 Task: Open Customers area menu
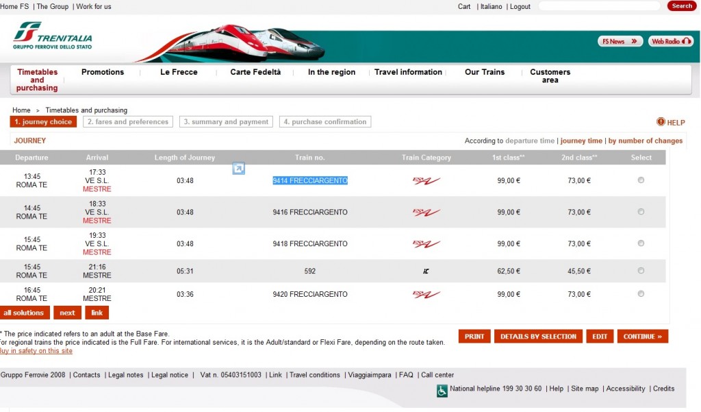[550, 75]
